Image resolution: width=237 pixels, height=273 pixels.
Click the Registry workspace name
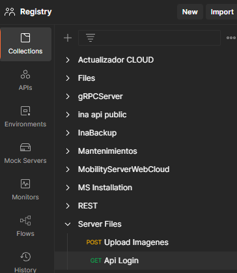[x=36, y=12]
